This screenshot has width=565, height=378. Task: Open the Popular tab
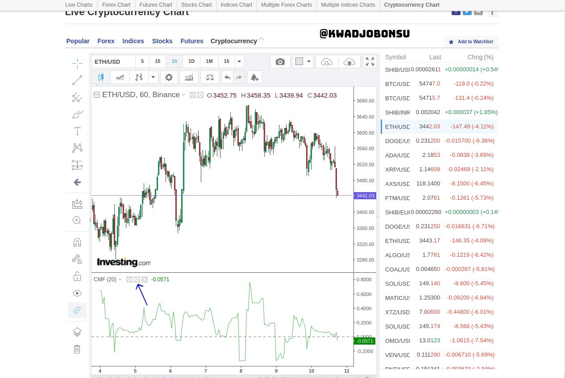coord(78,41)
